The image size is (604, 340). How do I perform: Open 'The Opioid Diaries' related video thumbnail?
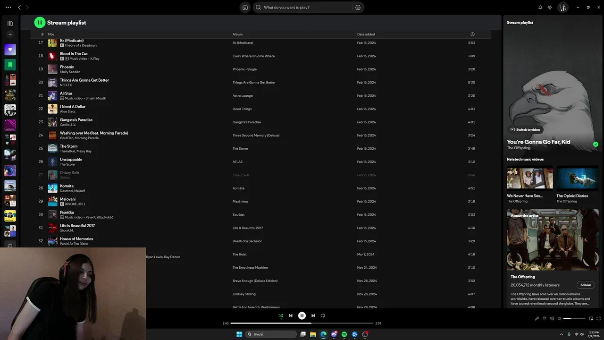point(577,178)
